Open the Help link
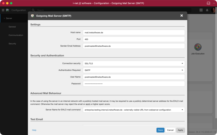The width and height of the screenshot is (217, 135). [x=34, y=130]
